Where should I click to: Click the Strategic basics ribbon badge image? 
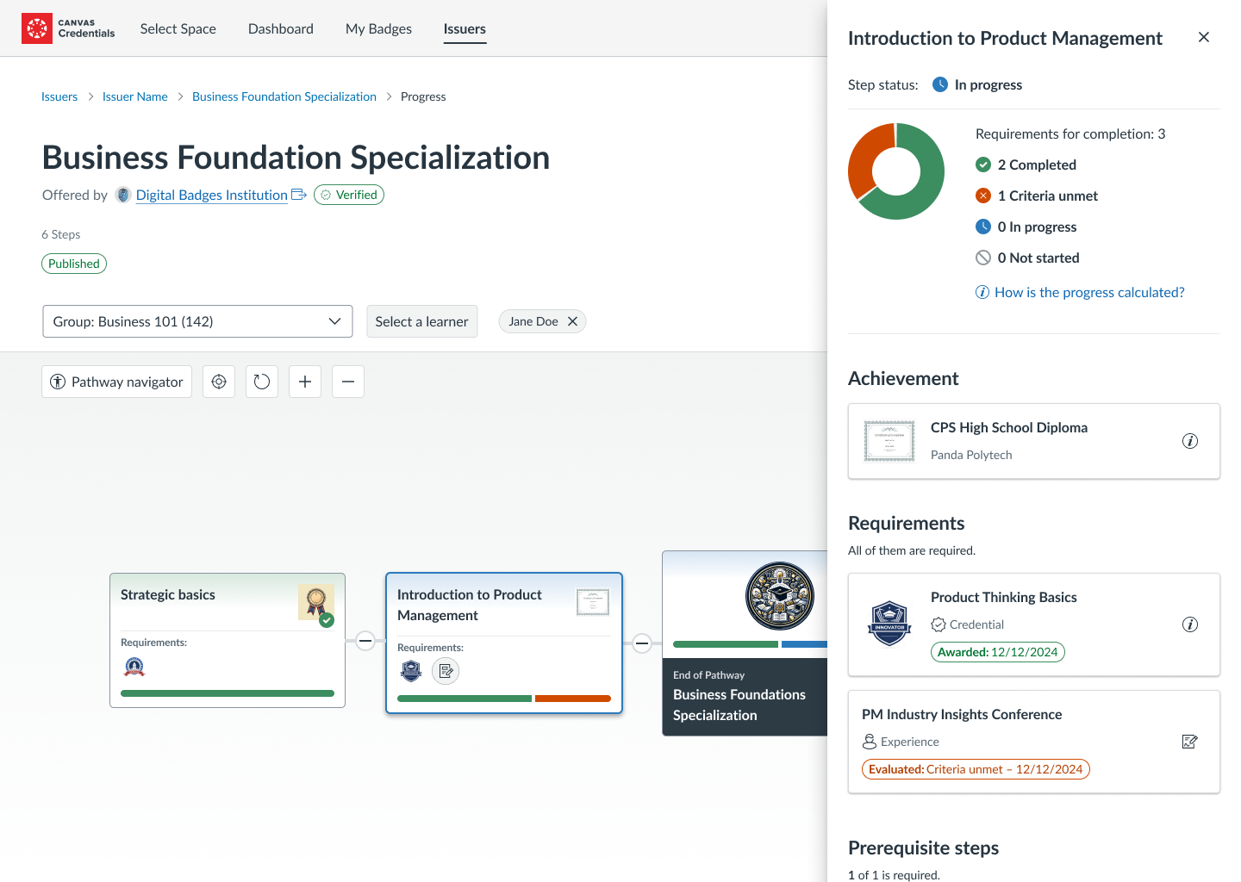pos(316,602)
